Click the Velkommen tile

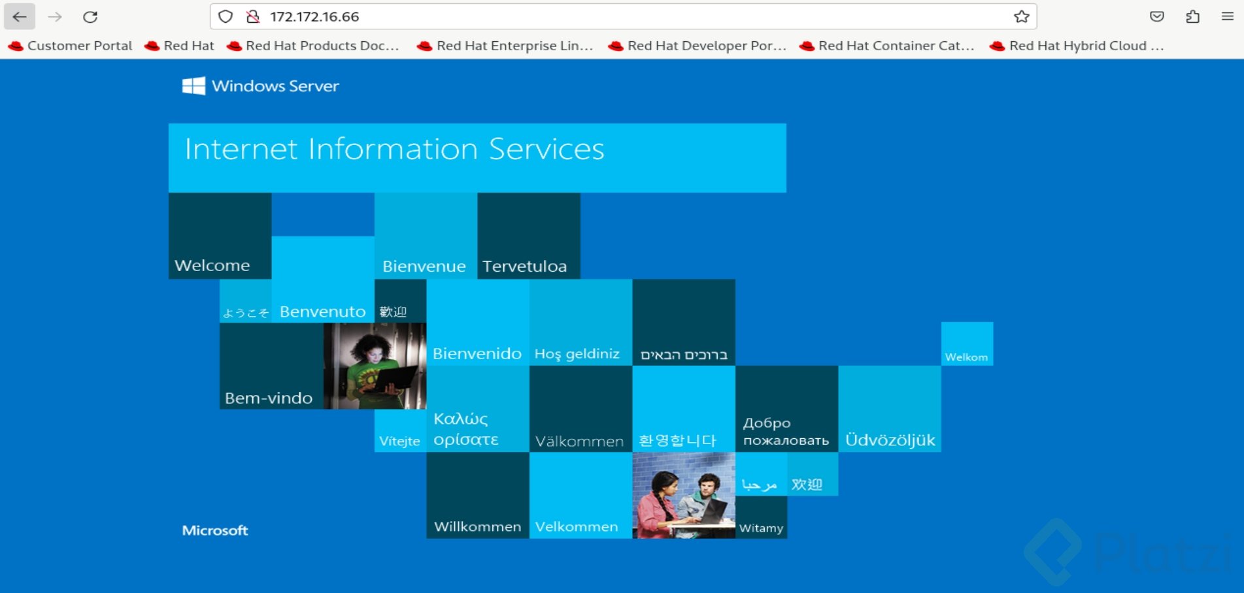(580, 495)
